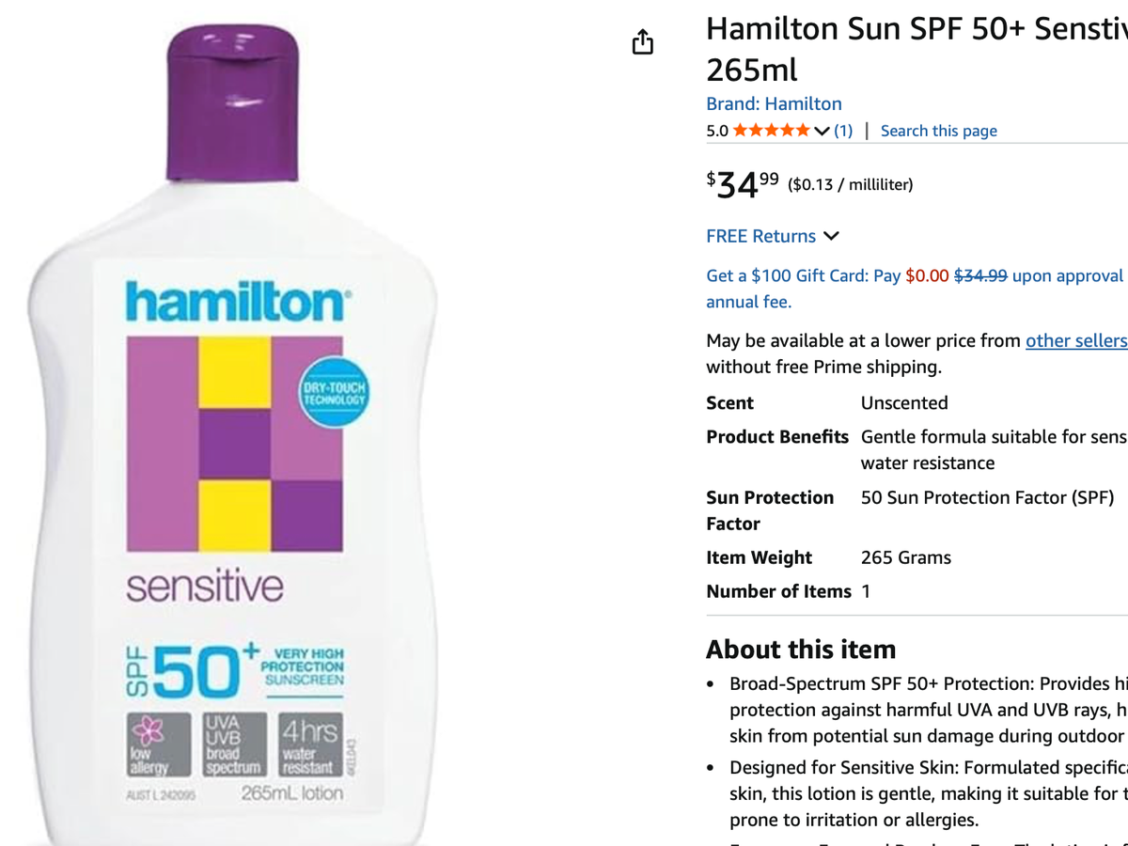Click the 4hrs water resistant badge on bottle
The height and width of the screenshot is (846, 1128).
click(x=309, y=744)
